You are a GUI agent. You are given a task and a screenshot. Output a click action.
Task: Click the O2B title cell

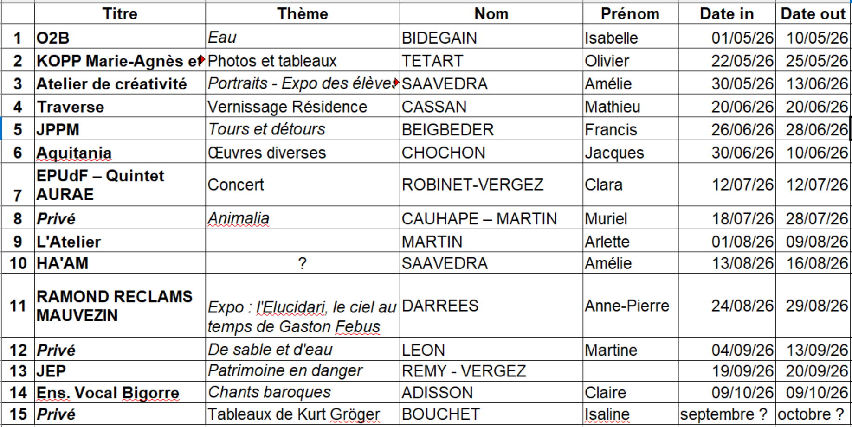pos(120,38)
